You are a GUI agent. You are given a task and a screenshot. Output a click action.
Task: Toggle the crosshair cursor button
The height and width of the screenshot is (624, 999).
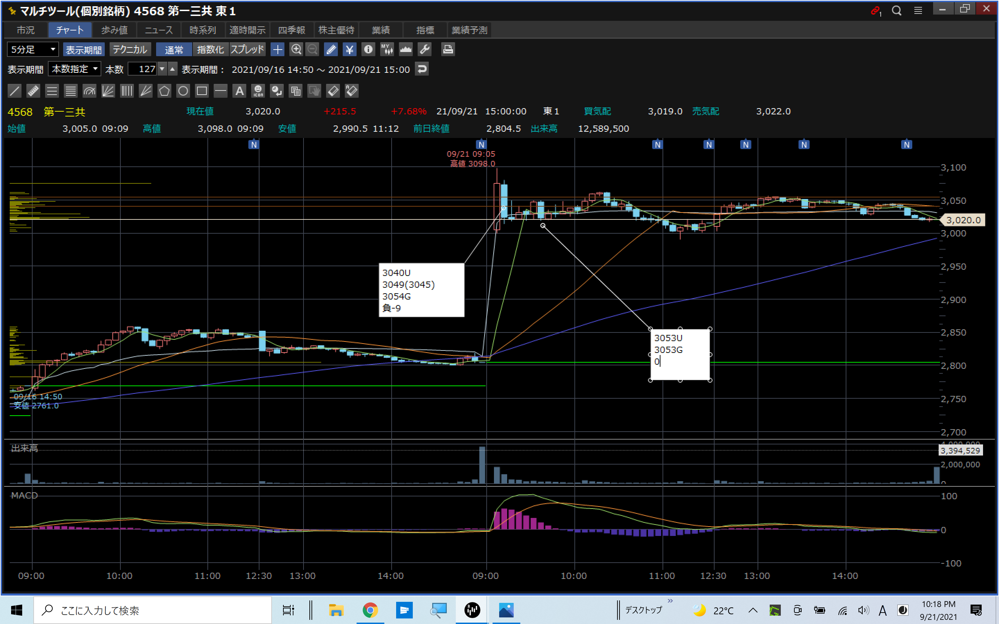coord(277,50)
